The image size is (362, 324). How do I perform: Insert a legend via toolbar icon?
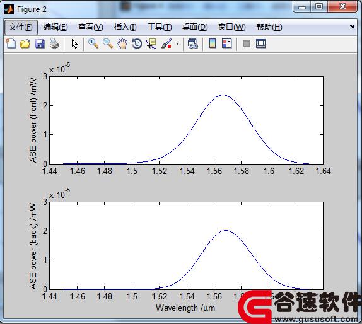(x=226, y=43)
